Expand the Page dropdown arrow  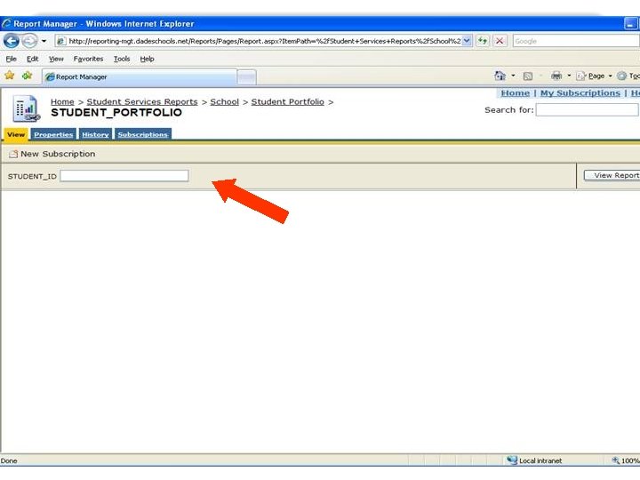pyautogui.click(x=610, y=76)
